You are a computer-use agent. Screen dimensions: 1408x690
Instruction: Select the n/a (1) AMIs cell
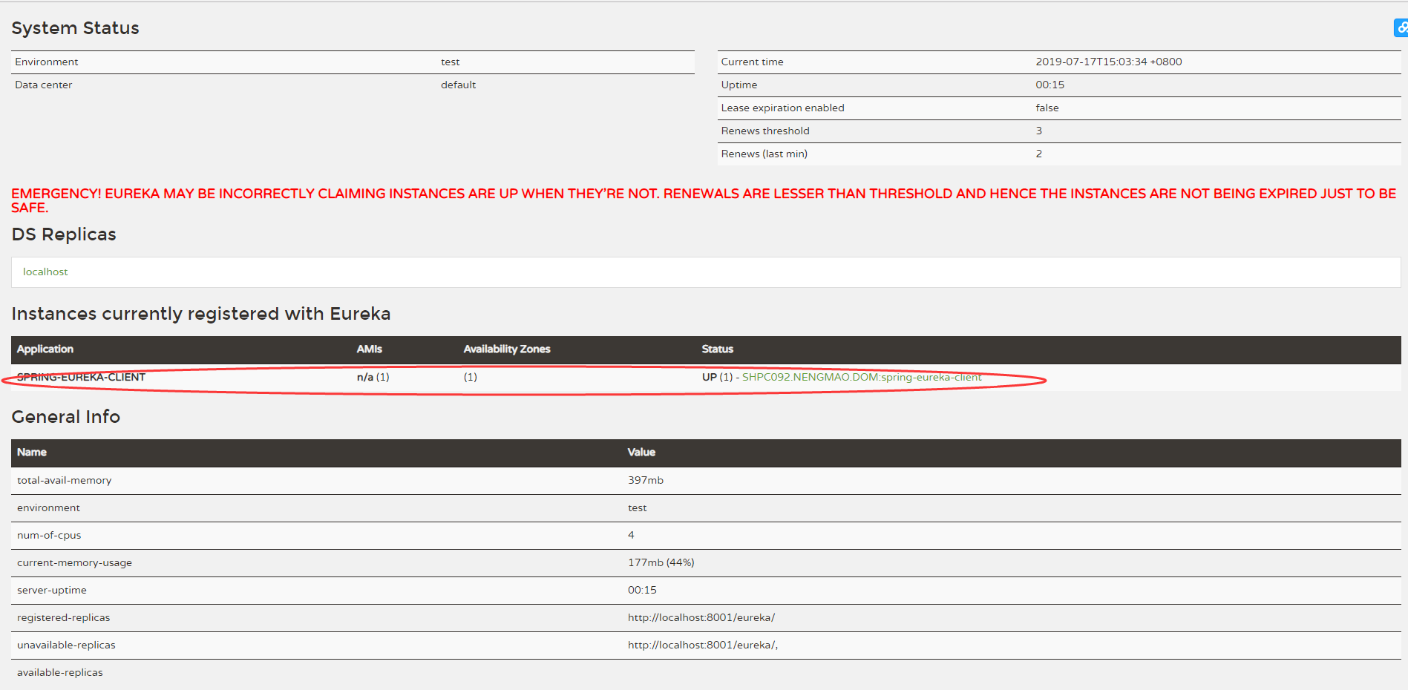[x=373, y=377]
